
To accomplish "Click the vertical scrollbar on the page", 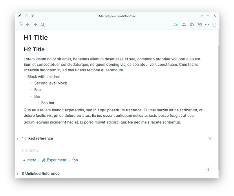I will pyautogui.click(x=219, y=107).
